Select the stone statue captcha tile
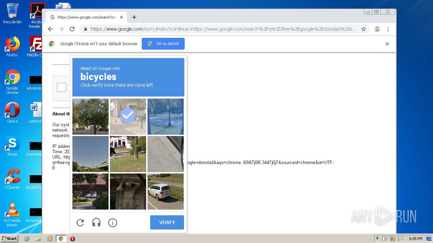Image resolution: width=433 pixels, height=243 pixels. point(128,191)
